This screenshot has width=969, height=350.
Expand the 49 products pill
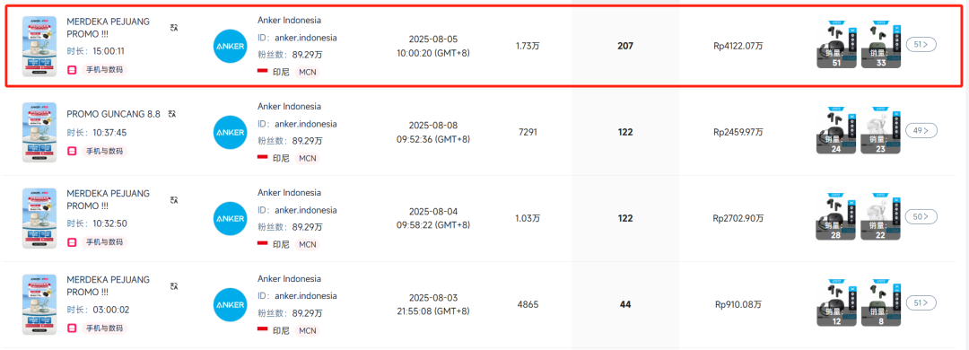pyautogui.click(x=921, y=130)
